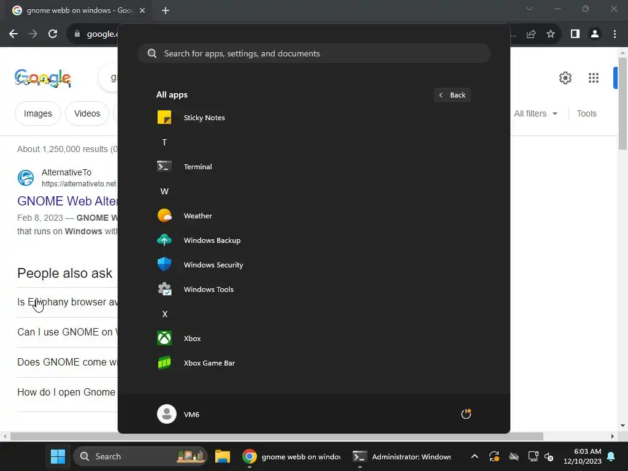Focus the Start menu search field
Screen dimensions: 628x471
pyautogui.click(x=314, y=53)
